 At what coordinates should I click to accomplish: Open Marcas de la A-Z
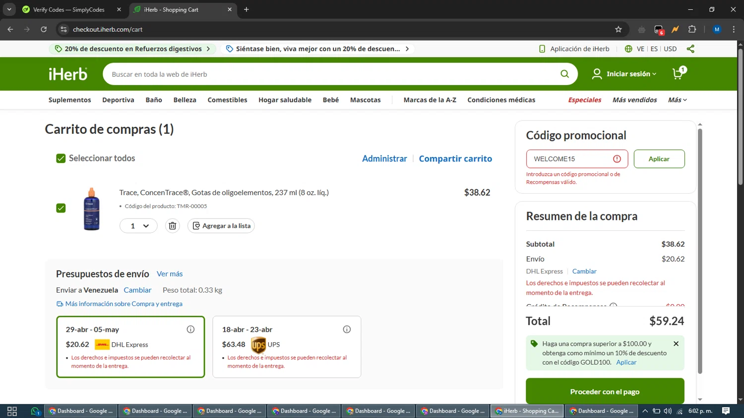[x=430, y=100]
